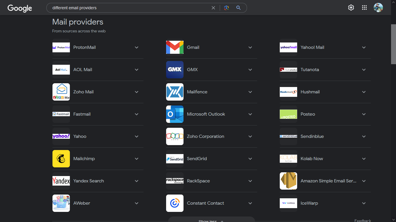The image size is (396, 222).
Task: Select the Yahoo label text
Action: 80,136
